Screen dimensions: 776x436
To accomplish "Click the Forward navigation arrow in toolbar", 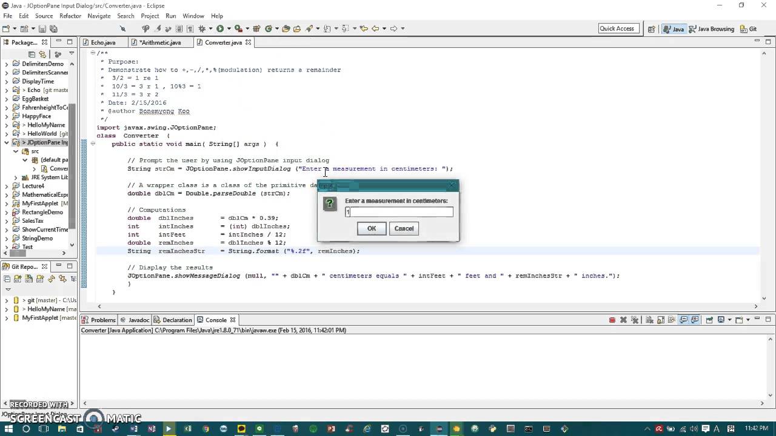I will pyautogui.click(x=393, y=28).
